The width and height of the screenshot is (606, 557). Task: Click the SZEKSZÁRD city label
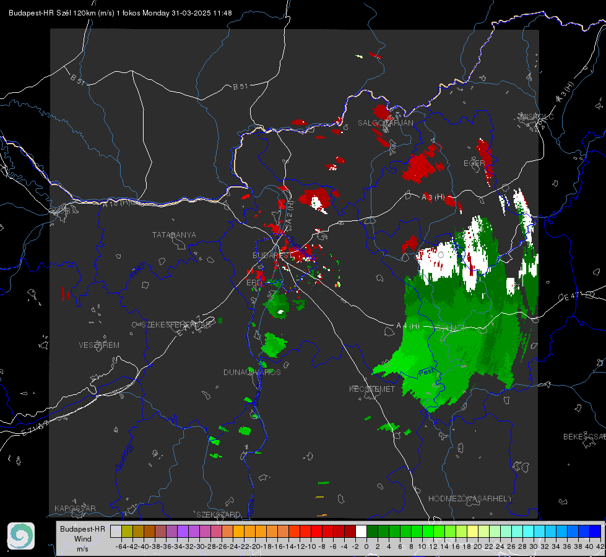[x=219, y=514]
